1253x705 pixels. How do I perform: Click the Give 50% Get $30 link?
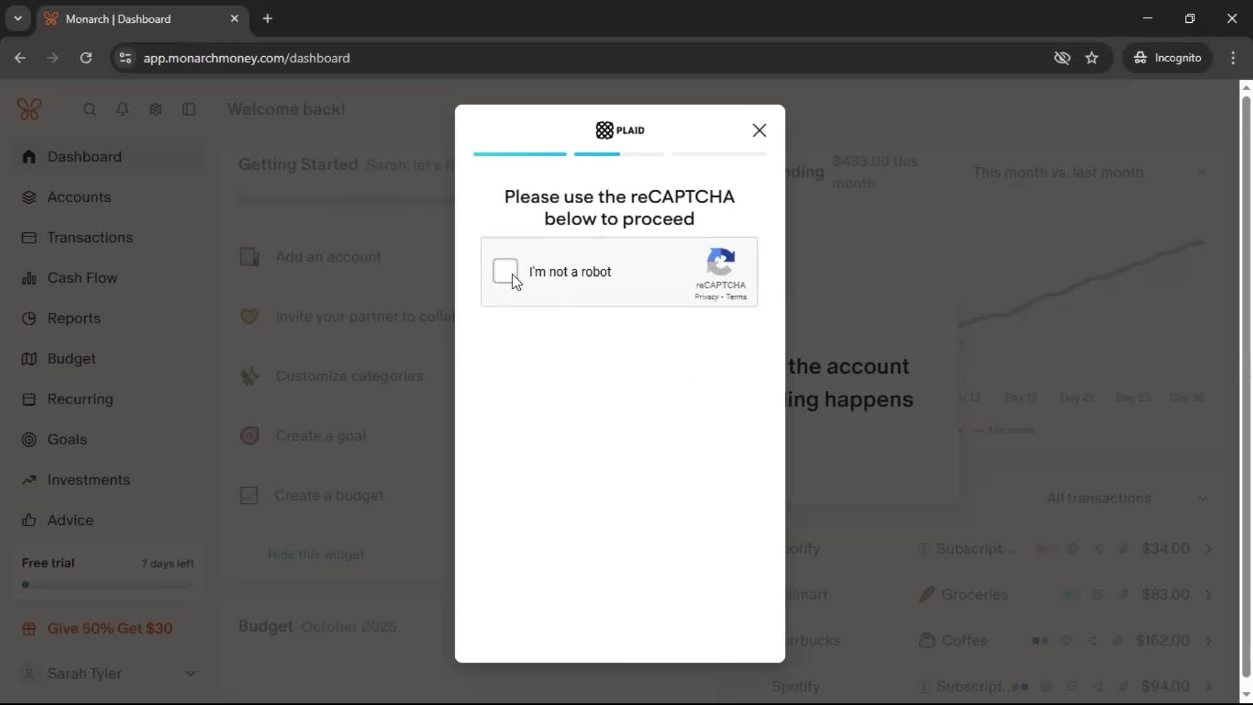point(110,629)
